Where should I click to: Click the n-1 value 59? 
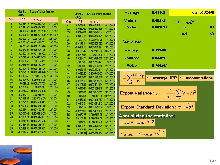(211, 34)
